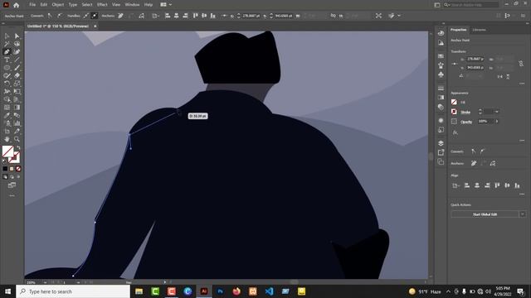The width and height of the screenshot is (531, 298).
Task: Close the Untitled-1 document tab
Action: 95,26
